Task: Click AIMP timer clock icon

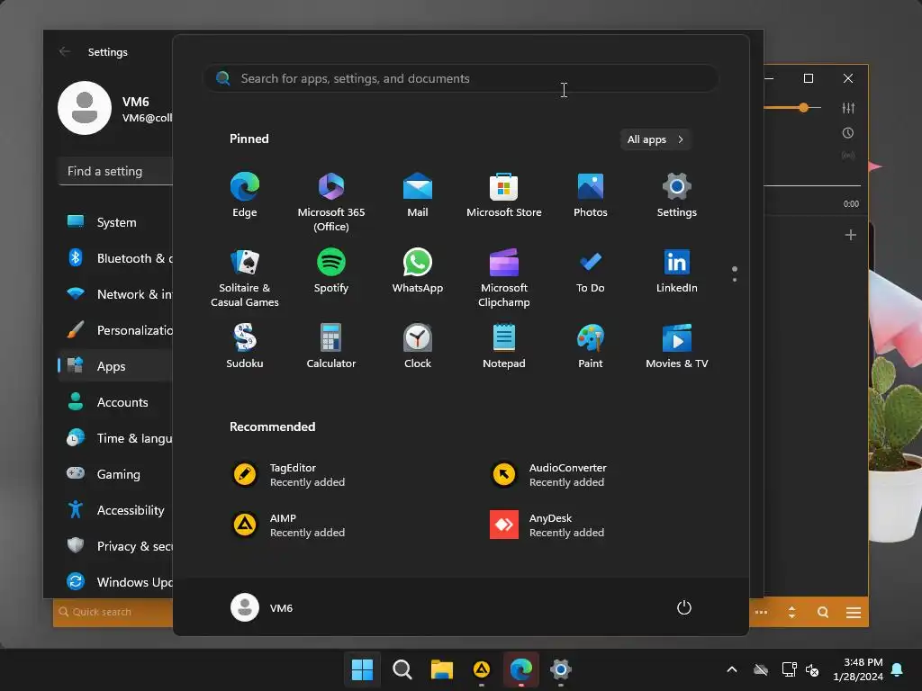Action: [x=848, y=133]
